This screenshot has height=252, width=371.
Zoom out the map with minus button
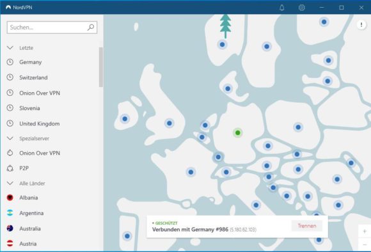coord(365,244)
